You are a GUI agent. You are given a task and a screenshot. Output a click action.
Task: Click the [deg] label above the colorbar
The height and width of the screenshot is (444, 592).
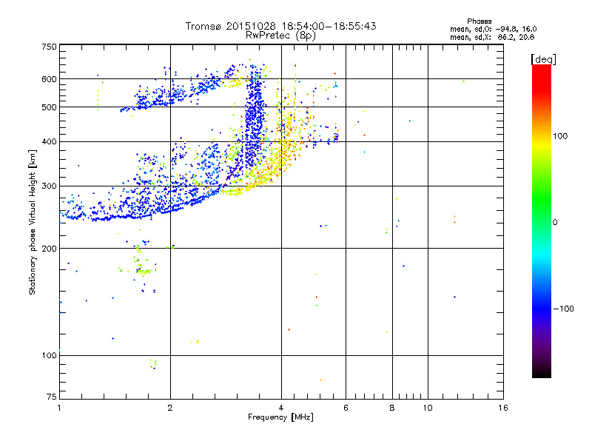click(x=543, y=58)
